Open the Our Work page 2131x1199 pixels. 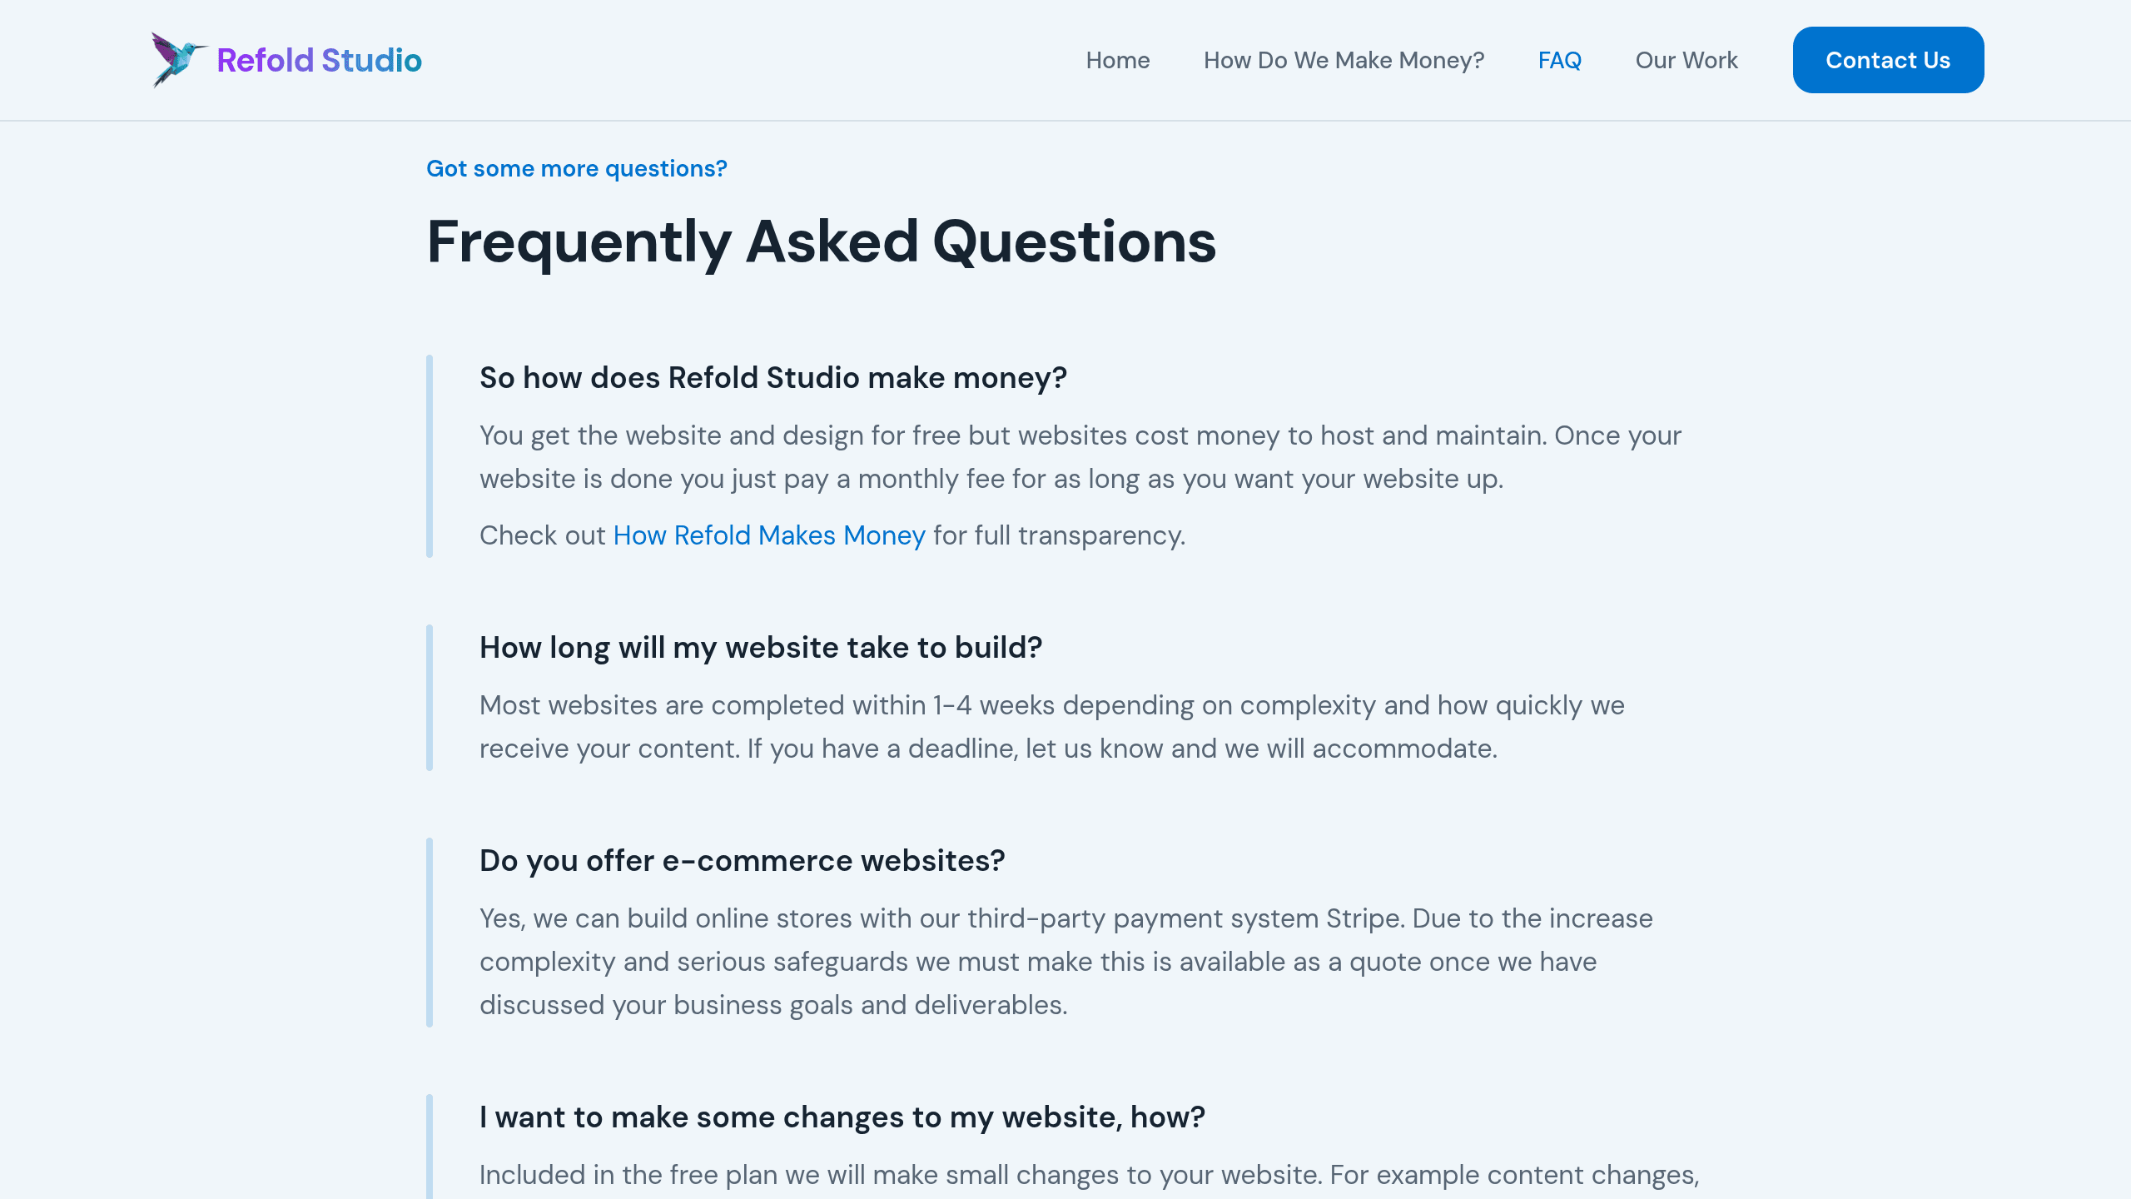1686,59
